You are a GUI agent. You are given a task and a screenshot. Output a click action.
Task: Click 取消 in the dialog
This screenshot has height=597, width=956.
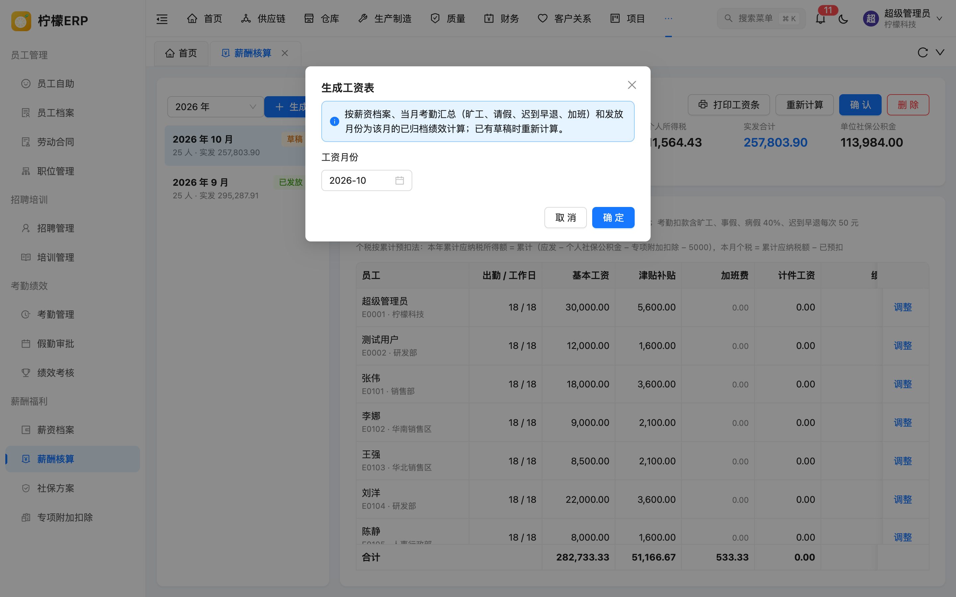click(565, 218)
